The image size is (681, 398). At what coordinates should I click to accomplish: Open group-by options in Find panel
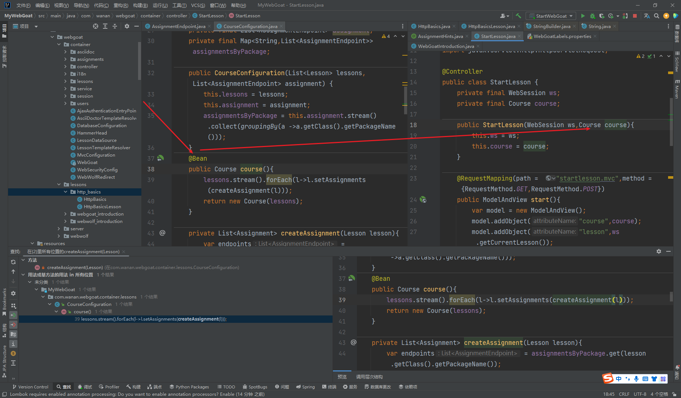(x=13, y=306)
